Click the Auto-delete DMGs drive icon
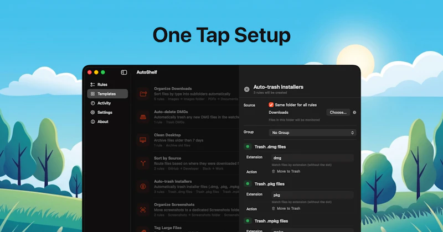The height and width of the screenshot is (232, 443). 143,117
